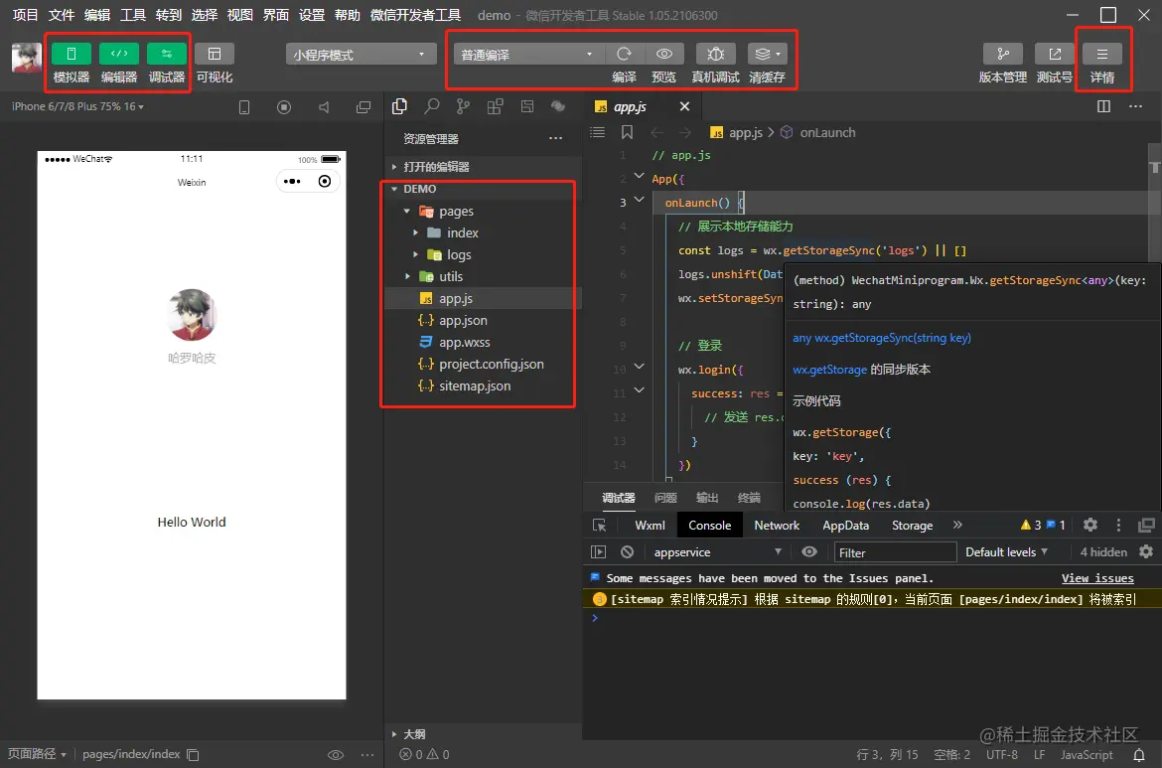Open app.wxss in the file tree
The width and height of the screenshot is (1162, 768).
click(x=483, y=343)
